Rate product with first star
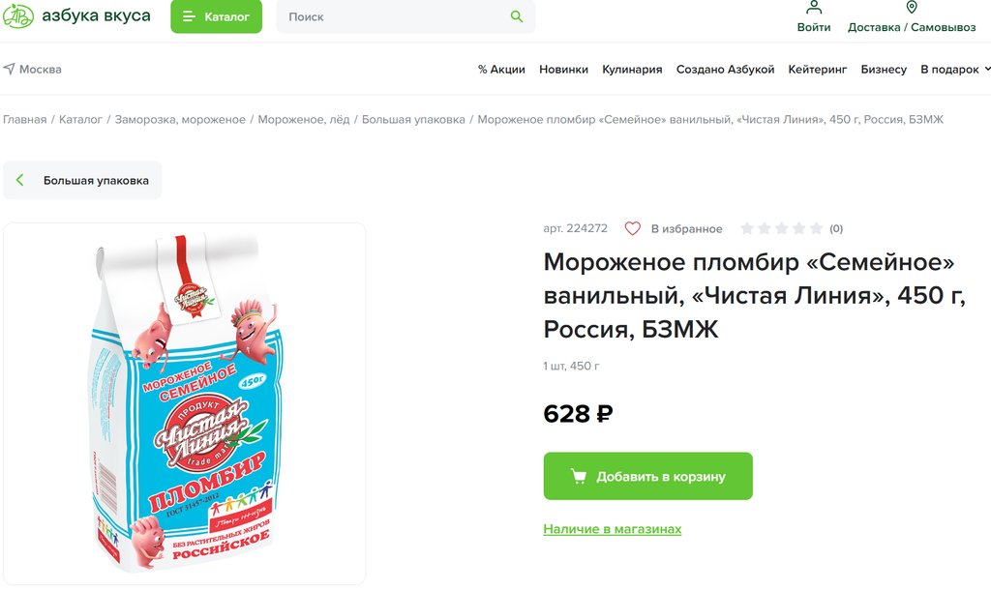Viewport: 991px width, 591px height. pyautogui.click(x=747, y=229)
